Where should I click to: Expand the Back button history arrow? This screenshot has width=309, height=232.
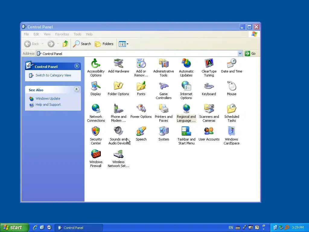click(x=43, y=44)
